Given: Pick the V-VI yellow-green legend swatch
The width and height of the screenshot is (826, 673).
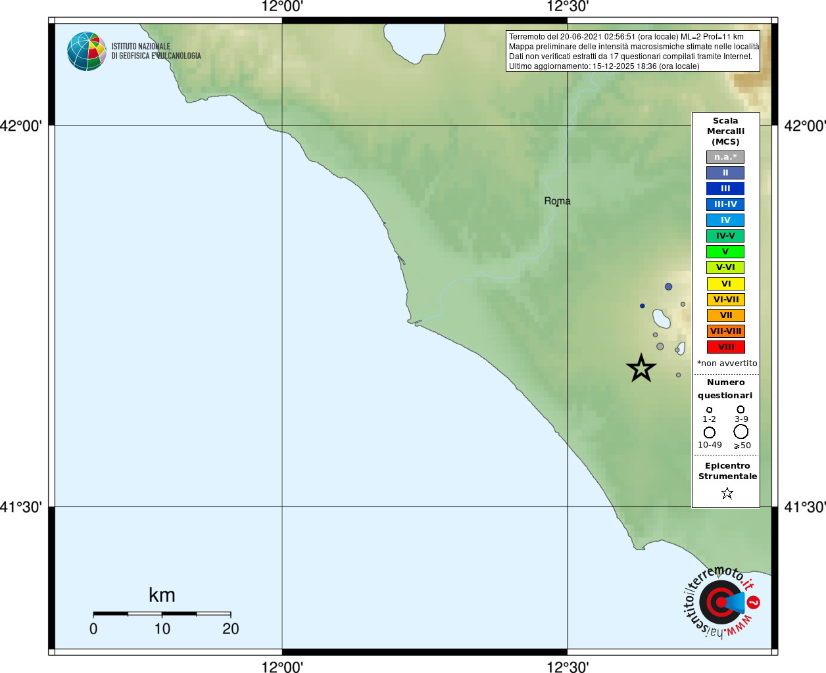Looking at the screenshot, I should point(725,267).
